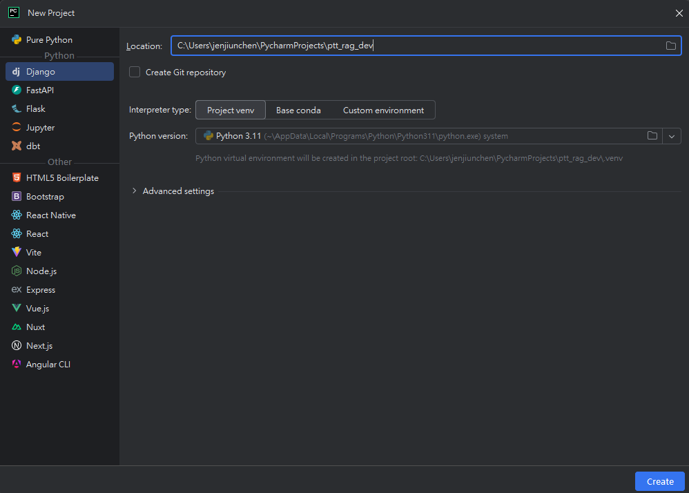
Task: Click the Jupyter orange ring icon
Action: tap(17, 128)
